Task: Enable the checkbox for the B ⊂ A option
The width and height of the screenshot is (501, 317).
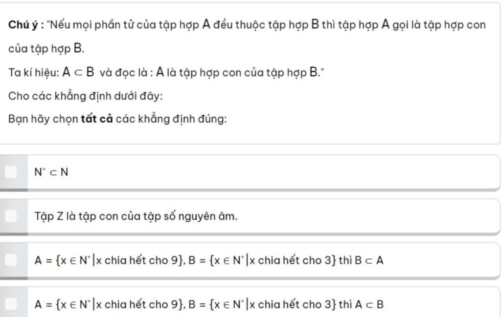Action: [x=11, y=260]
